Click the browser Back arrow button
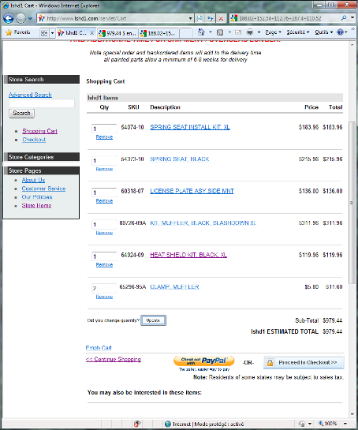358x430 pixels. coord(8,18)
